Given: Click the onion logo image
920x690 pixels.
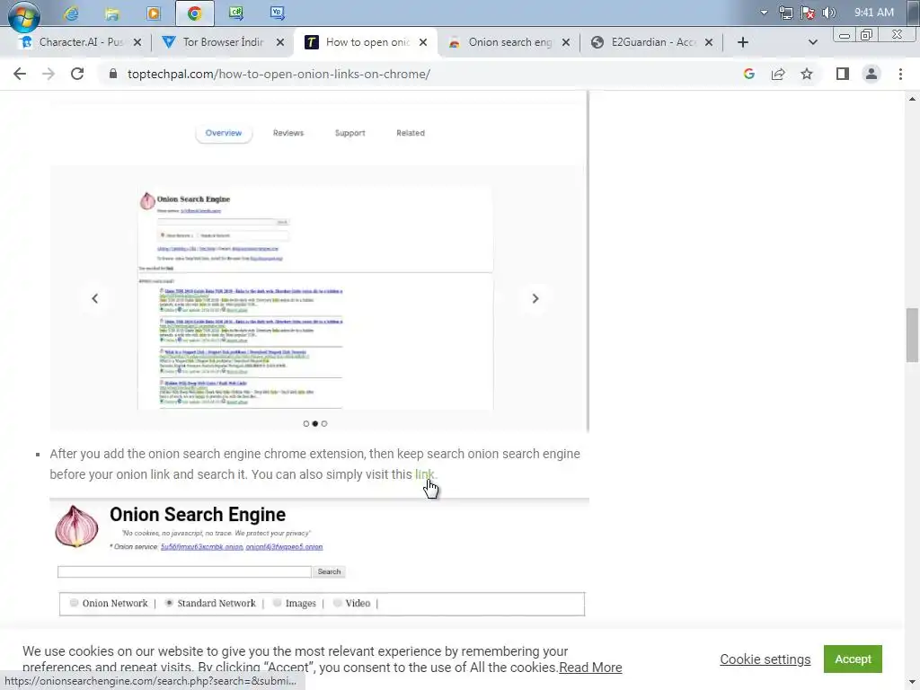Looking at the screenshot, I should pos(77,526).
